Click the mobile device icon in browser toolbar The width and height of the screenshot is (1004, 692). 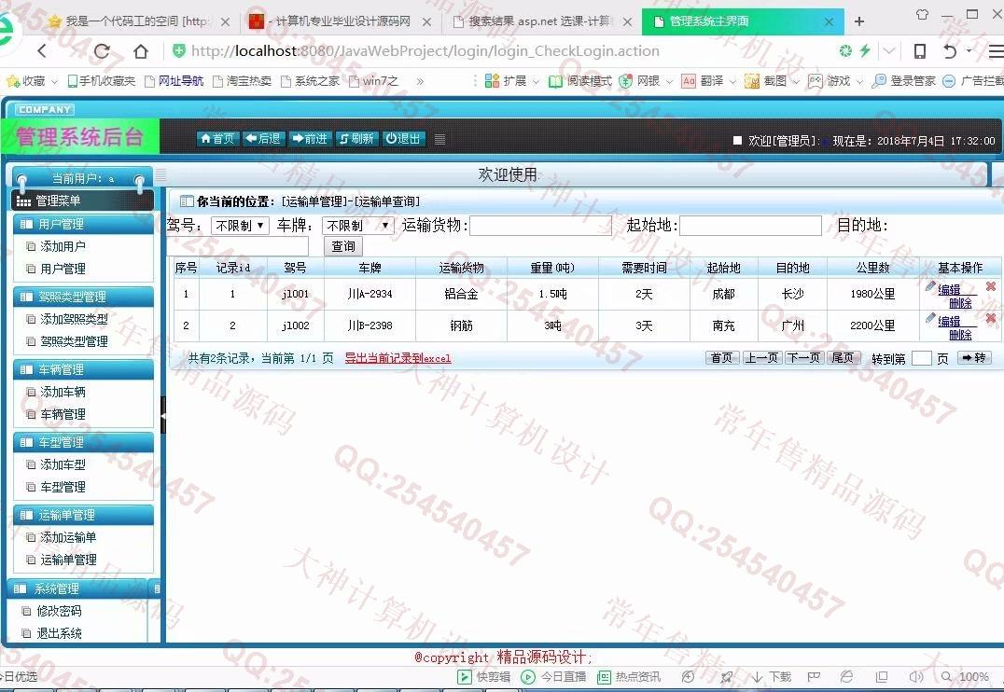tap(919, 51)
